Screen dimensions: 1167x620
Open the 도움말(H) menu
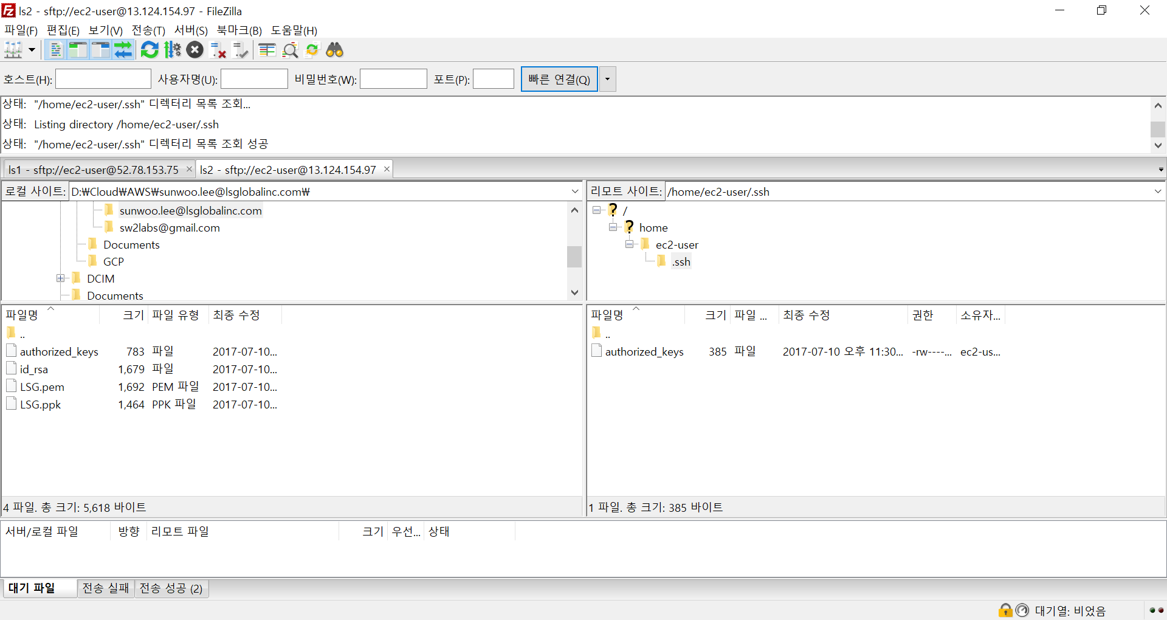pos(294,30)
